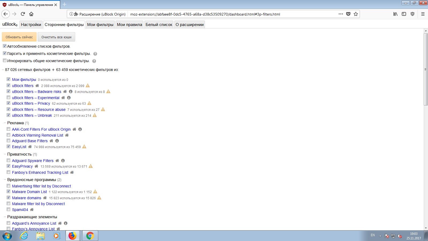Enable Spam404 filter list checkbox
The width and height of the screenshot is (428, 241).
(x=9, y=209)
